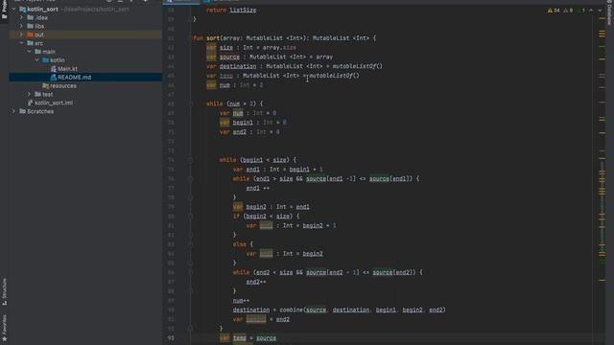The width and height of the screenshot is (614, 345).
Task: Click the kotlin_sort module icon
Action: [x=23, y=9]
